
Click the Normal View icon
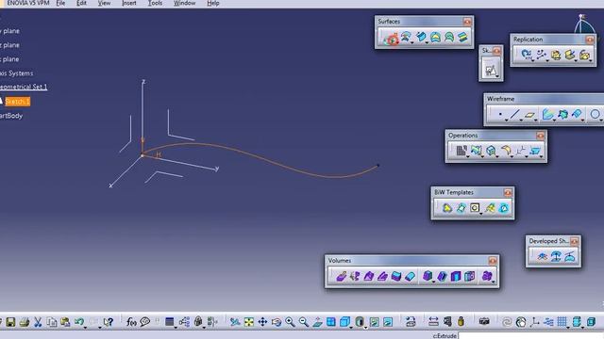click(317, 322)
